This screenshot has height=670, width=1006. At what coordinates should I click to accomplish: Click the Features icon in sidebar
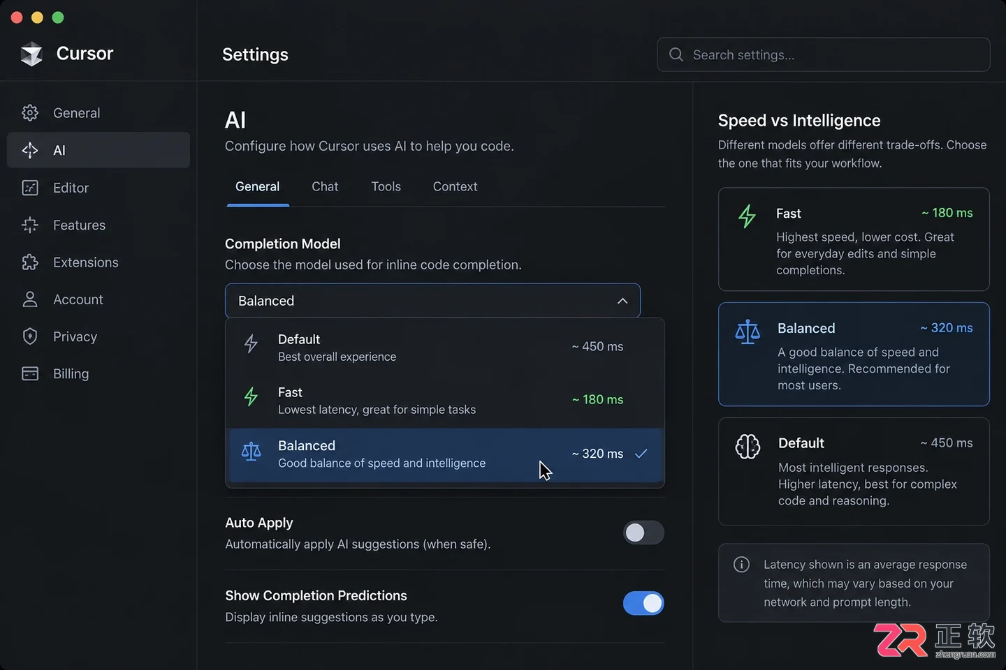click(30, 225)
